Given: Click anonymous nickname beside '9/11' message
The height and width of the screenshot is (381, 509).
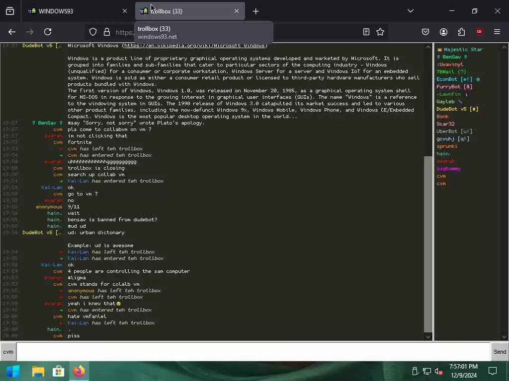Looking at the screenshot, I should point(49,207).
